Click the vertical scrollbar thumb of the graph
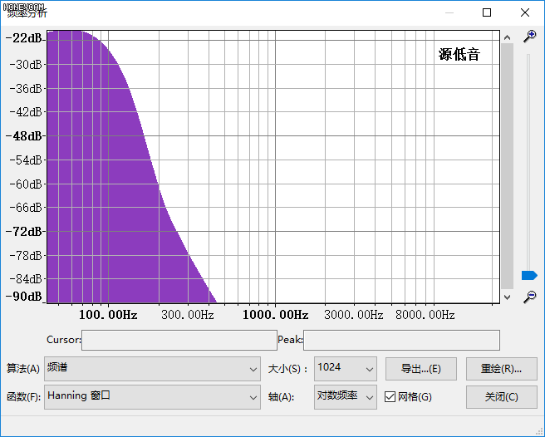Screen dimensions: 545x437 507,166
